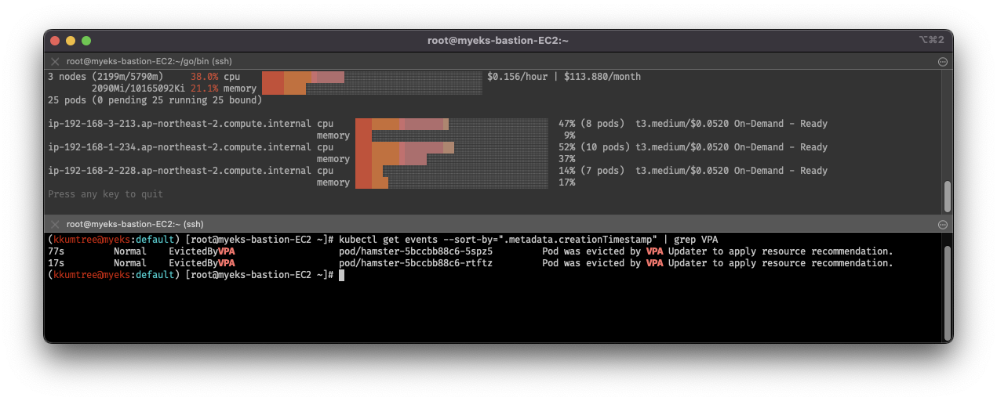997x401 pixels.
Task: Click the cpu bar for node ip-192-168-2-228
Action: click(452, 171)
